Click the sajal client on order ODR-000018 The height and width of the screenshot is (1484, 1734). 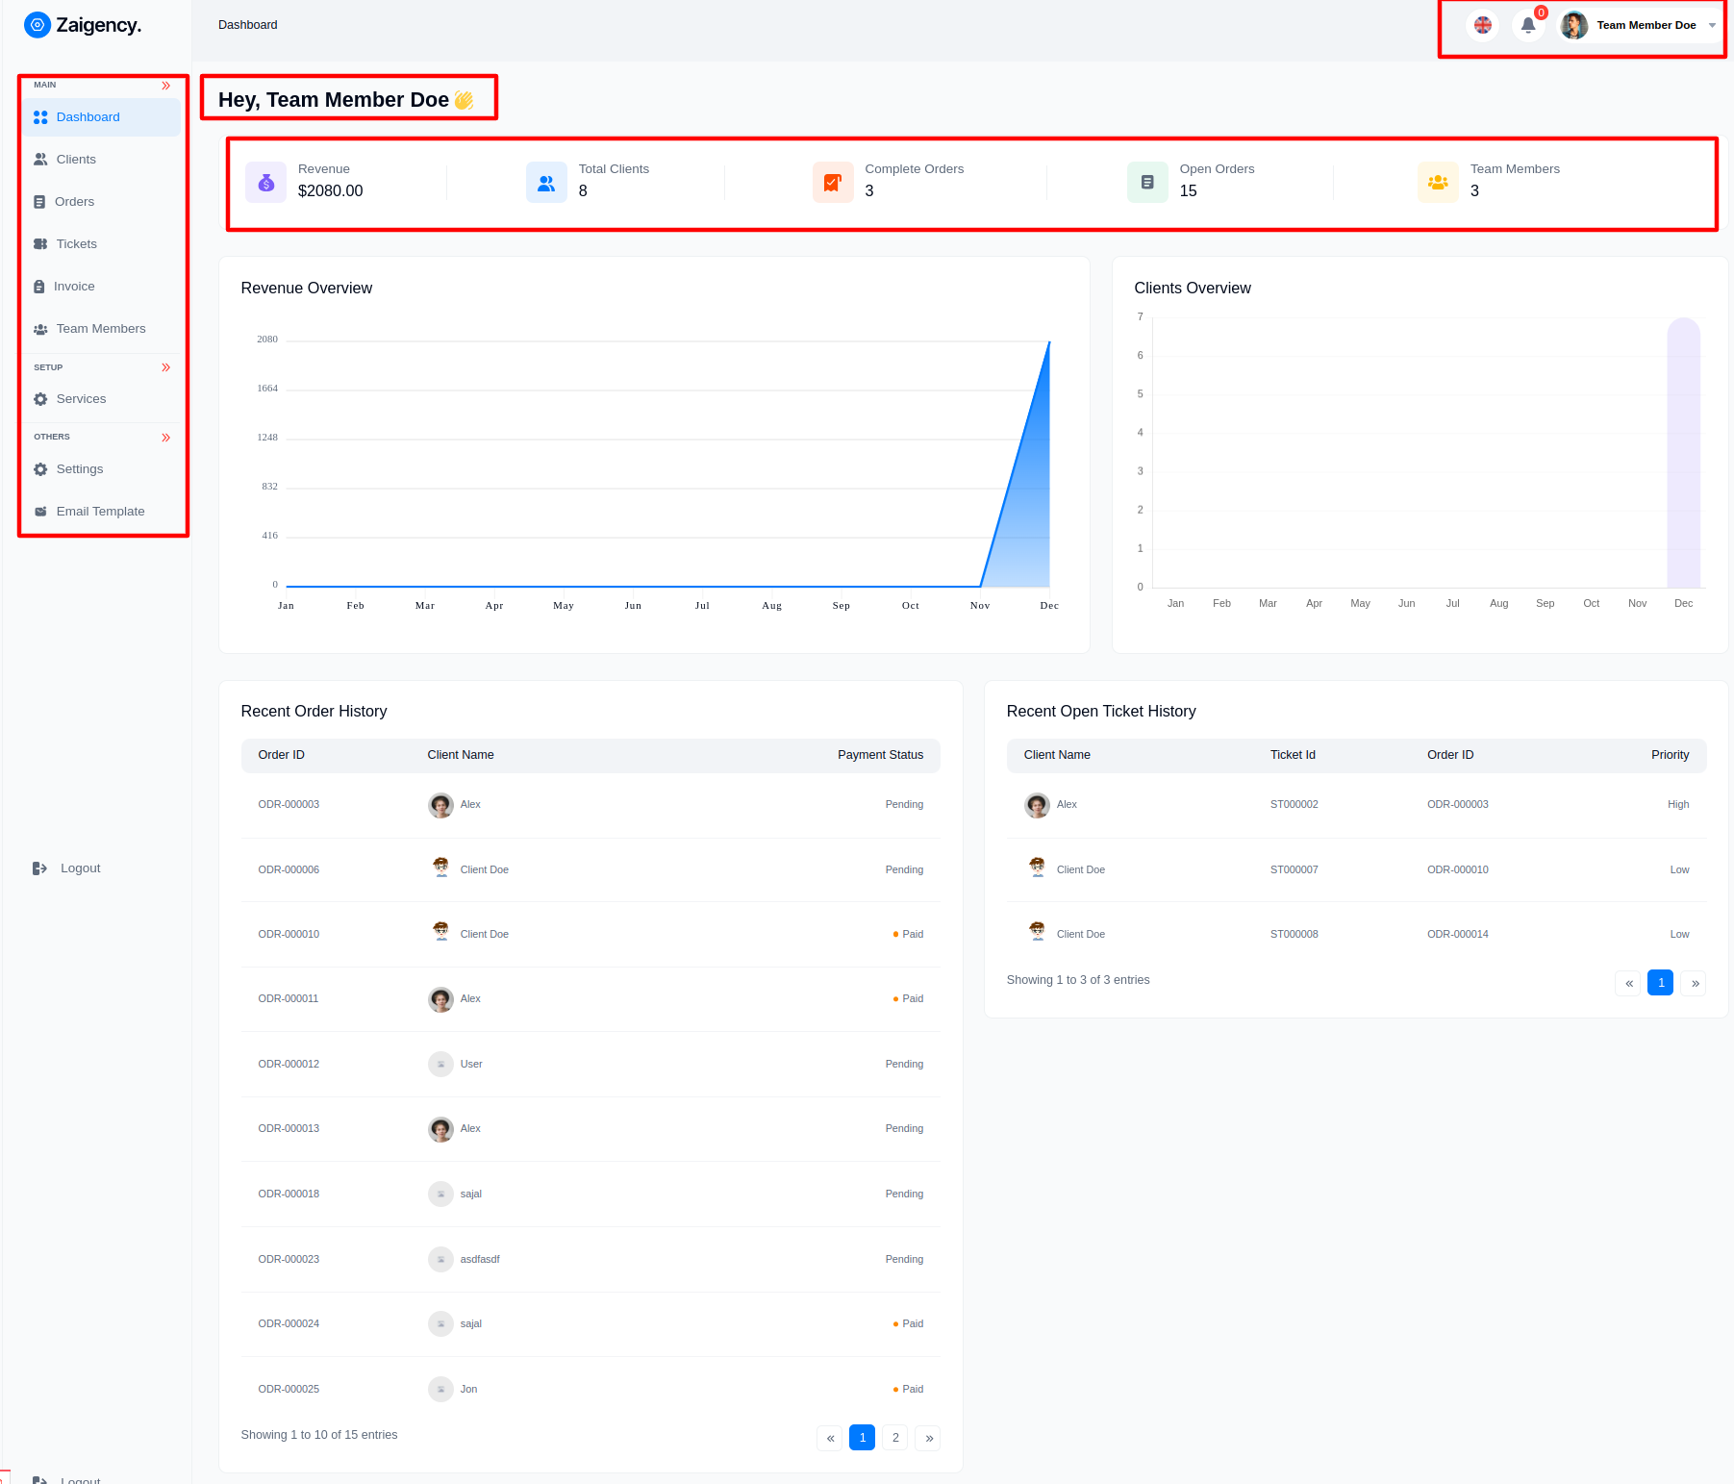click(470, 1194)
